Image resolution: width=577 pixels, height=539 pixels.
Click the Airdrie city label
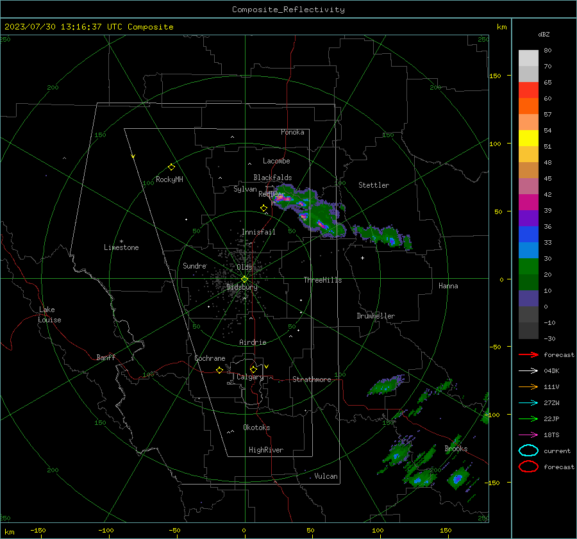point(253,342)
